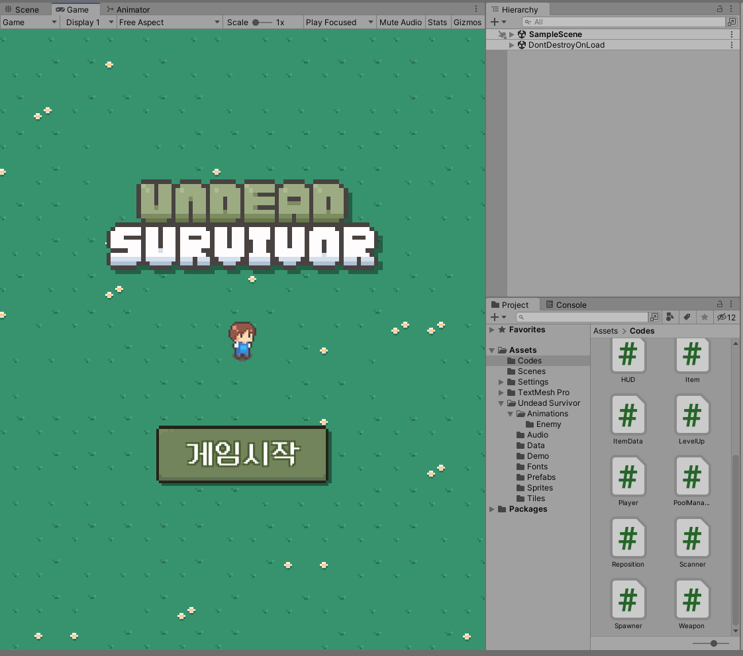Open Hierarchy panel more options menu
Image resolution: width=743 pixels, height=656 pixels.
point(731,9)
